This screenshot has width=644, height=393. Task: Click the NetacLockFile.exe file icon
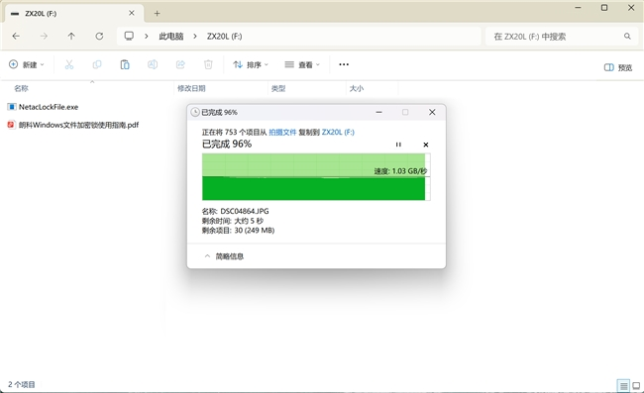[12, 107]
